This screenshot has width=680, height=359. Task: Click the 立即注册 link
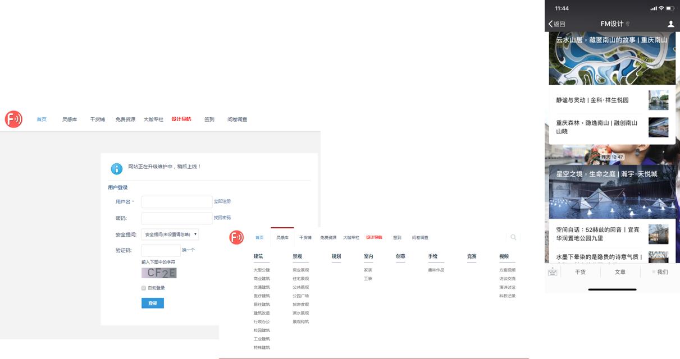pyautogui.click(x=222, y=201)
